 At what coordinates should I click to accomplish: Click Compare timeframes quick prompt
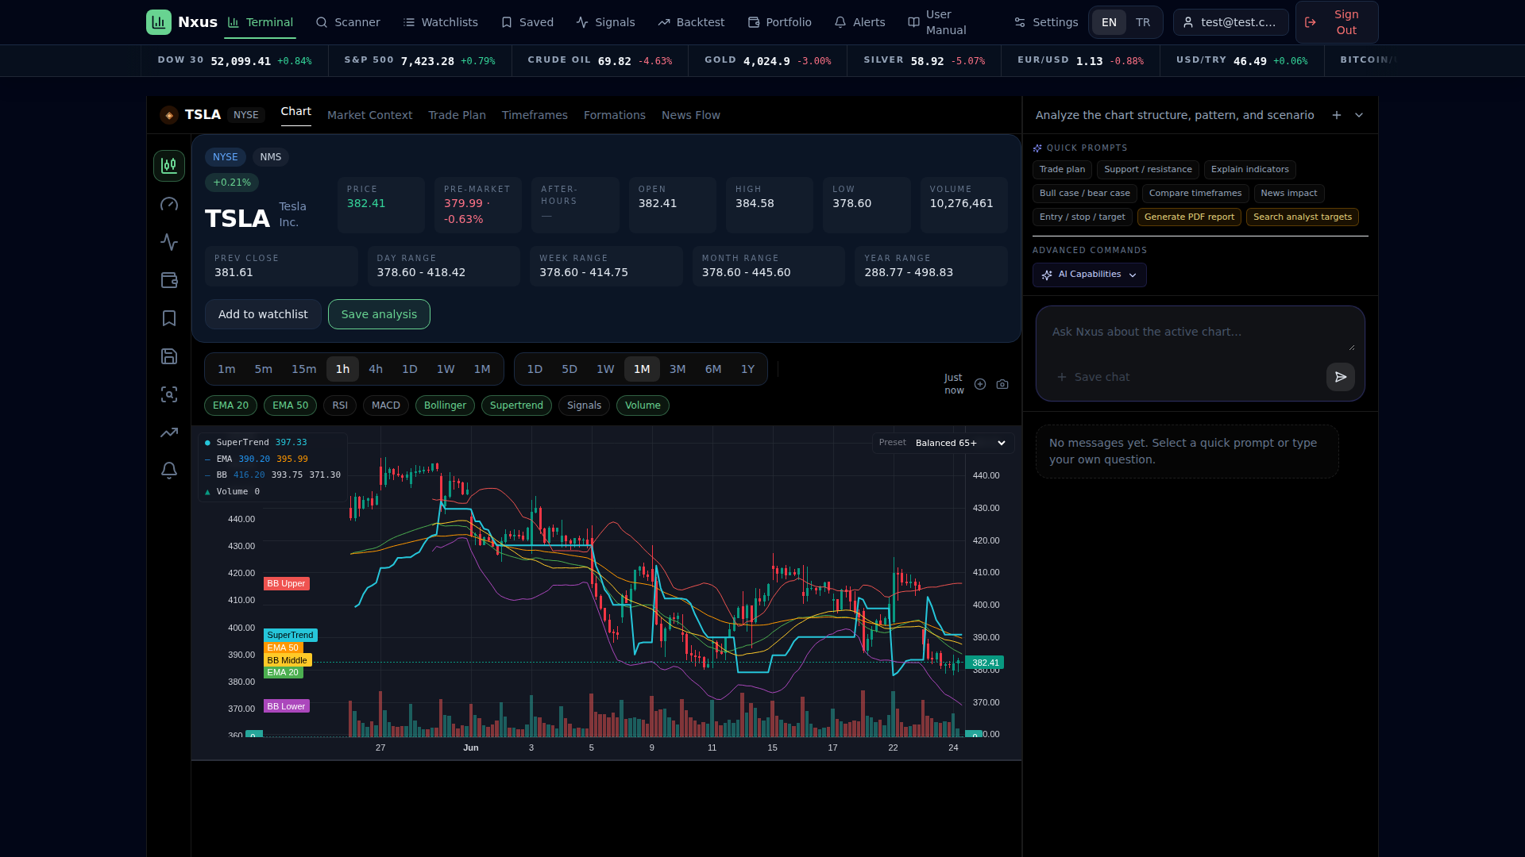point(1195,194)
